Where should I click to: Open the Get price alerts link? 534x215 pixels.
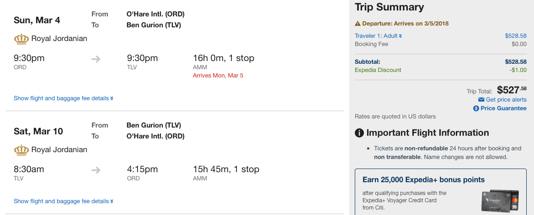click(x=506, y=100)
